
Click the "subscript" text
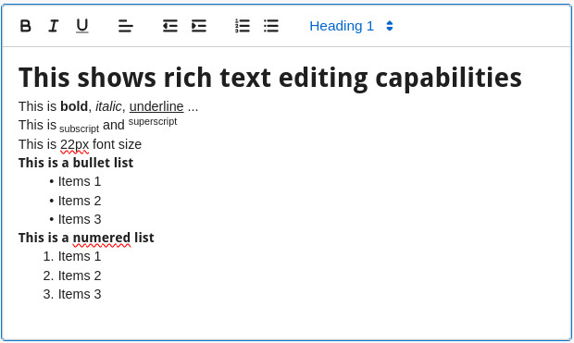79,129
